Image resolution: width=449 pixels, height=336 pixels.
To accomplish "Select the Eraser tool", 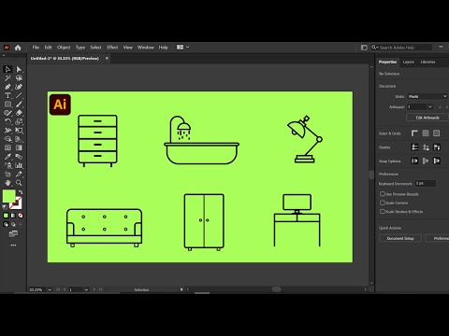I will pyautogui.click(x=19, y=113).
